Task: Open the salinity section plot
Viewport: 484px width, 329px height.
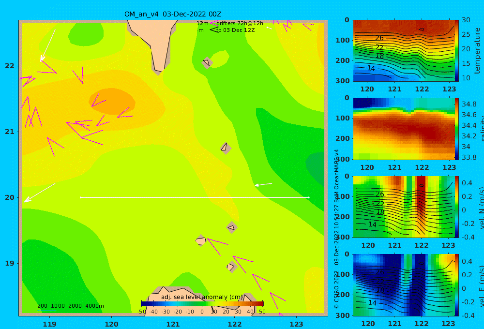Action: [x=404, y=129]
